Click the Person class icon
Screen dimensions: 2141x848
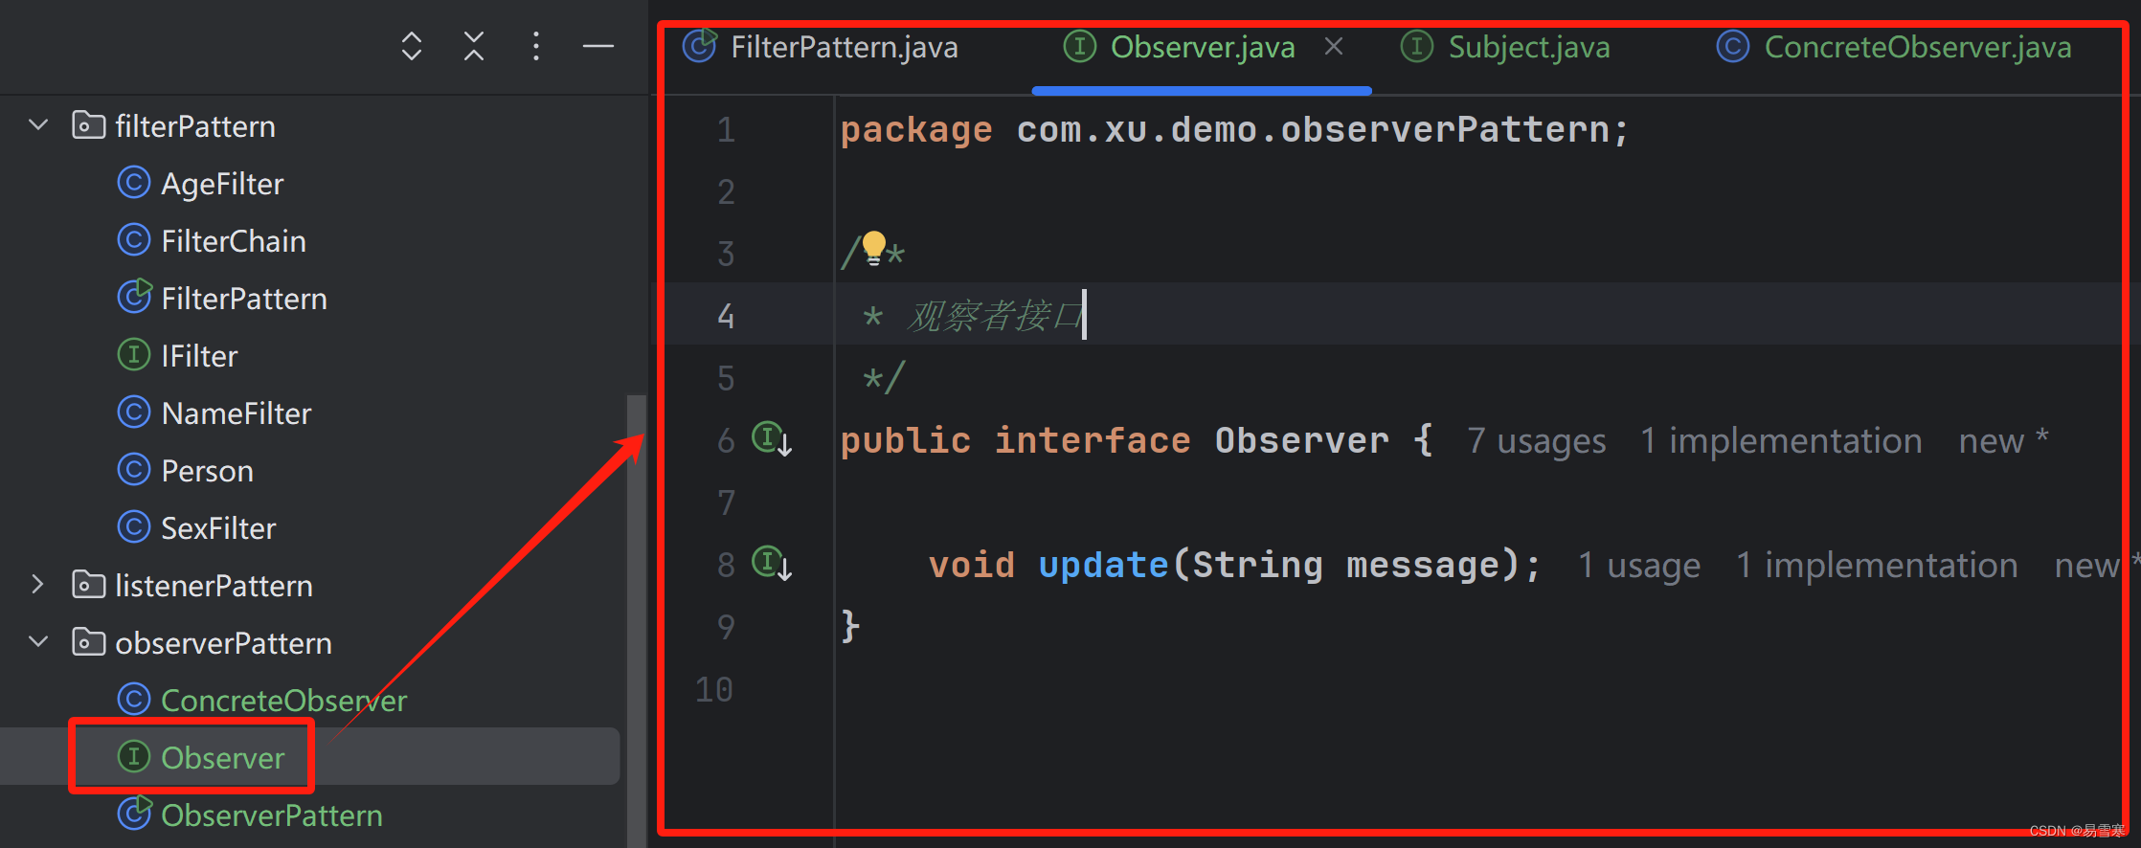tap(134, 470)
